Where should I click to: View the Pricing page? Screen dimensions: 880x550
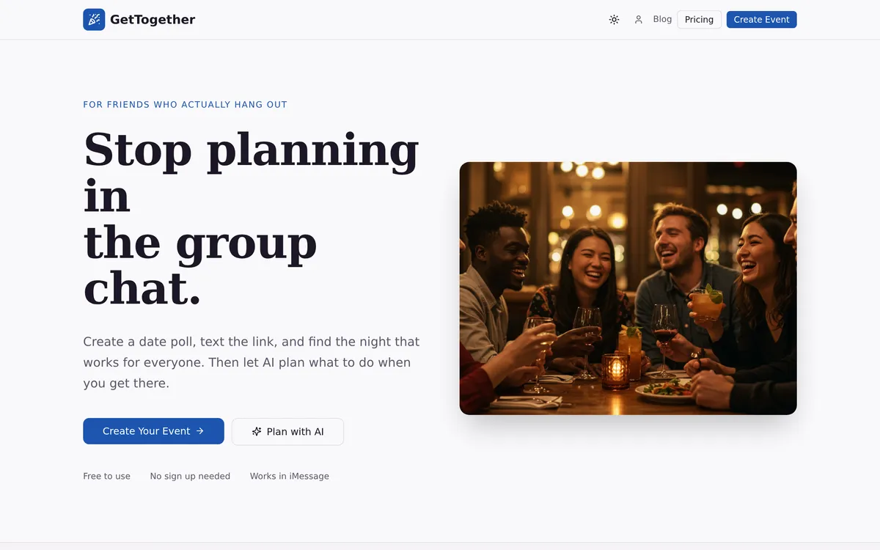click(698, 19)
